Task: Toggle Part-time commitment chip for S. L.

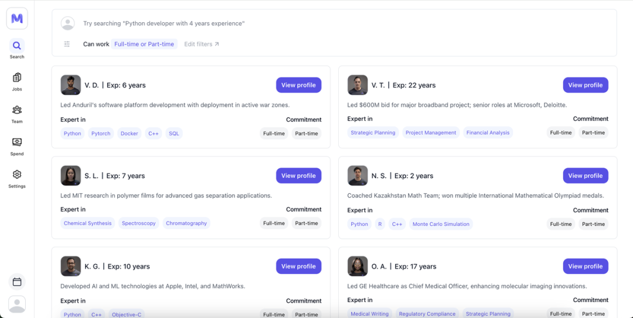Action: (x=307, y=223)
